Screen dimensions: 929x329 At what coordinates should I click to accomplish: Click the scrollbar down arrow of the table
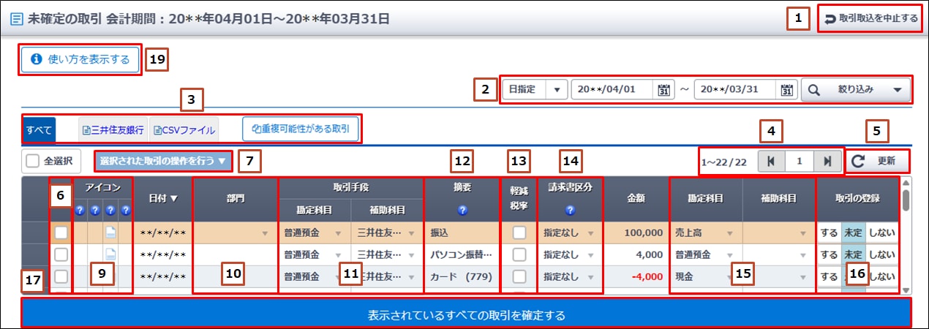click(x=907, y=290)
